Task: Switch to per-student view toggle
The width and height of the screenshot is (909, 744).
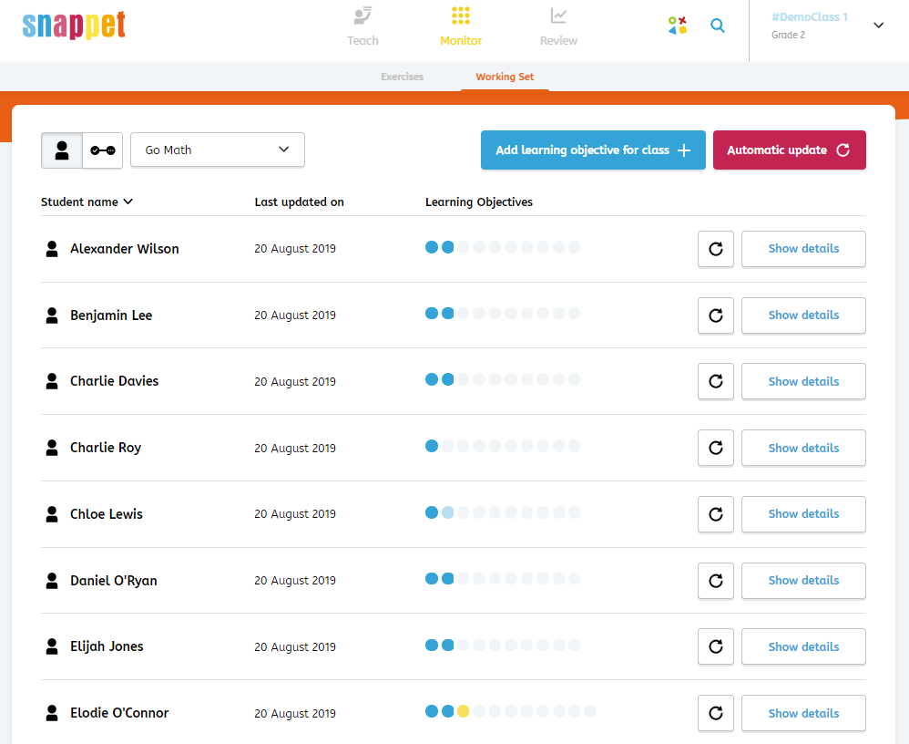Action: [62, 150]
